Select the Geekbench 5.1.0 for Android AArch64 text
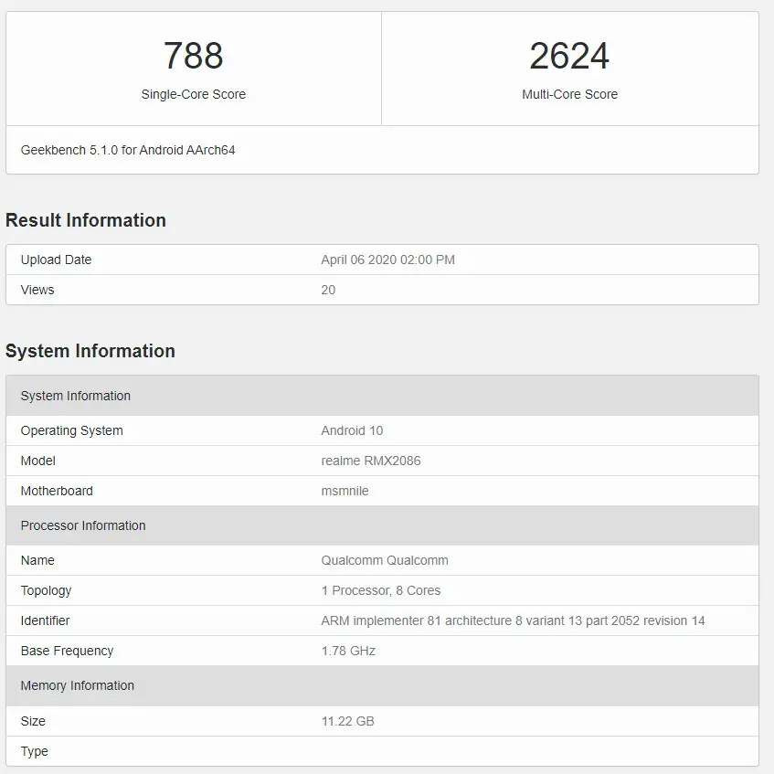The image size is (774, 774). pyautogui.click(x=128, y=150)
